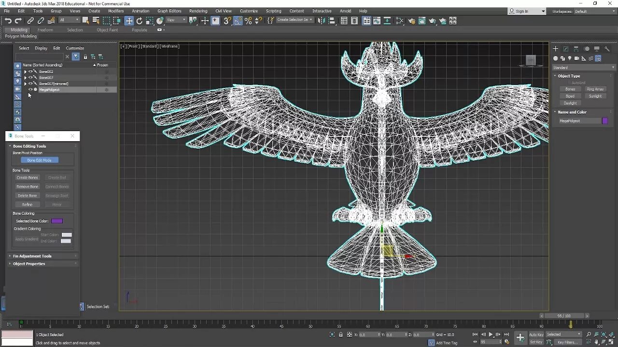The height and width of the screenshot is (347, 618).
Task: Switch to the Freeform ribbon tab
Action: point(45,30)
